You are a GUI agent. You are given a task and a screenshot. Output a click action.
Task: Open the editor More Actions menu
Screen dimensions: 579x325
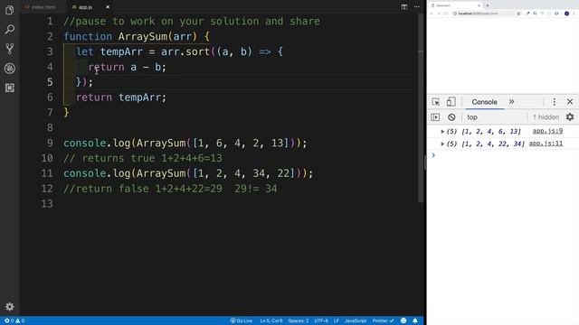417,6
